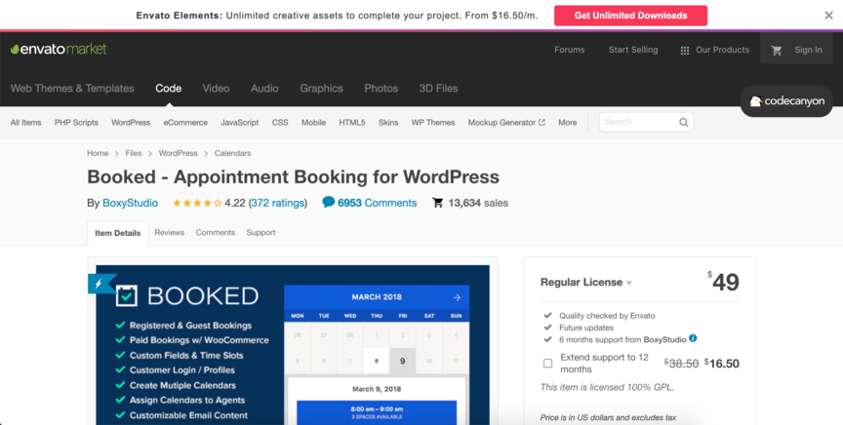The height and width of the screenshot is (425, 843).
Task: Click the lightning bolt ribbon on preview
Action: [100, 284]
